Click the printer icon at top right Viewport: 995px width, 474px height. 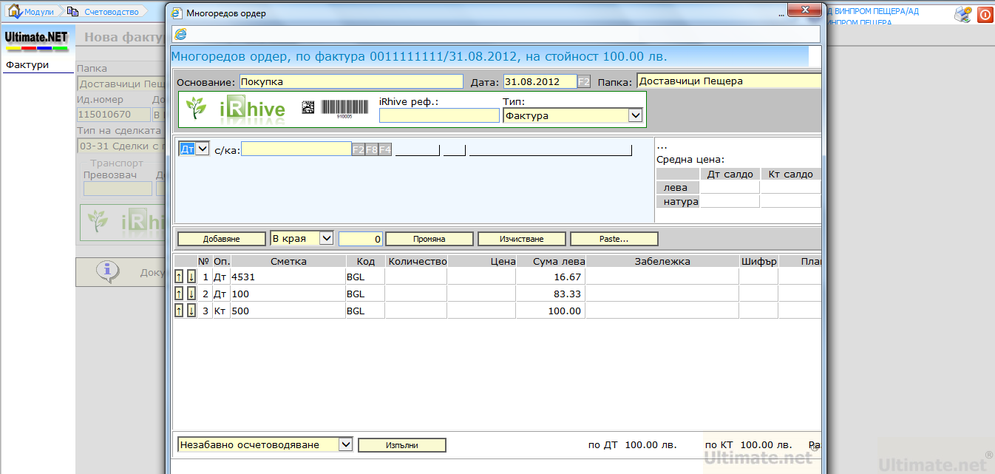tap(962, 14)
